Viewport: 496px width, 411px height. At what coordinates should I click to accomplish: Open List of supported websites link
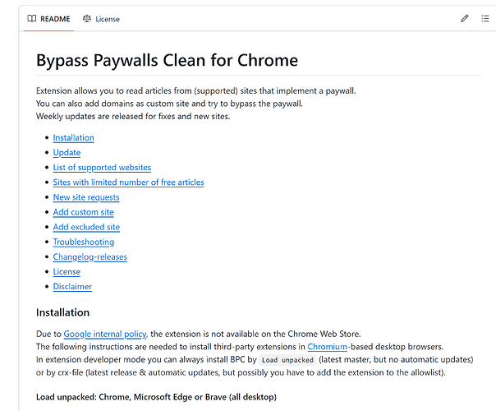tap(102, 168)
